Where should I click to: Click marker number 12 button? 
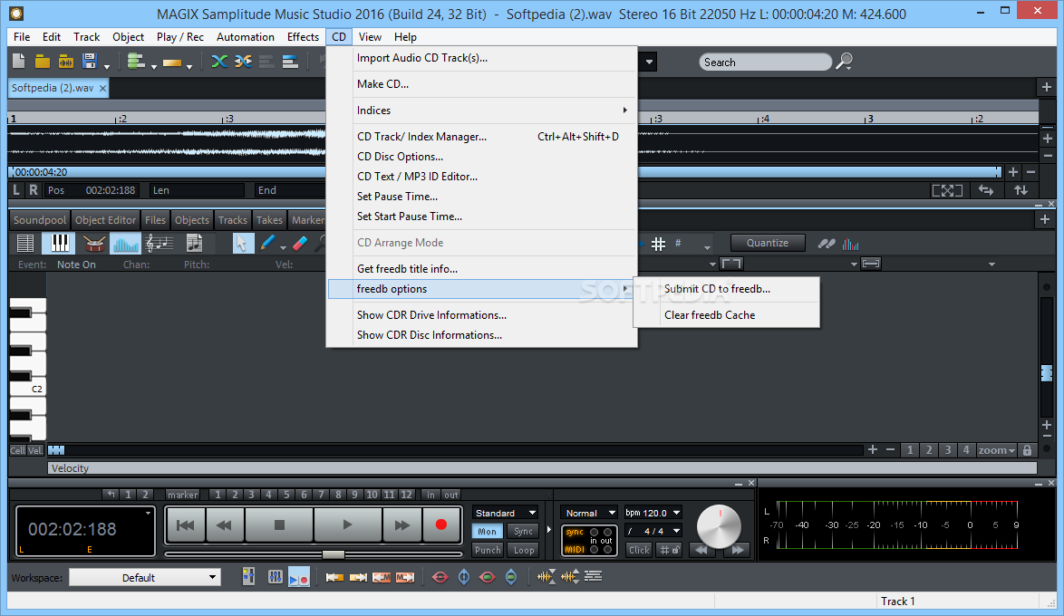[x=406, y=495]
